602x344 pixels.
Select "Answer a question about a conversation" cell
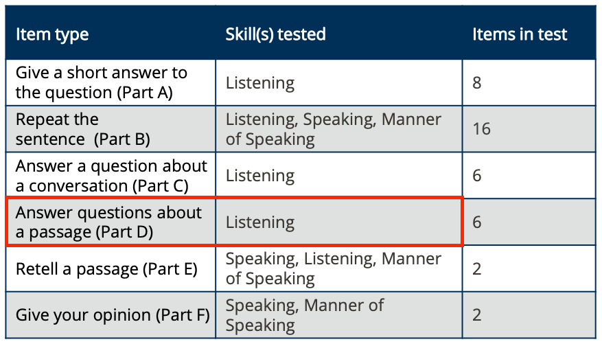[111, 176]
